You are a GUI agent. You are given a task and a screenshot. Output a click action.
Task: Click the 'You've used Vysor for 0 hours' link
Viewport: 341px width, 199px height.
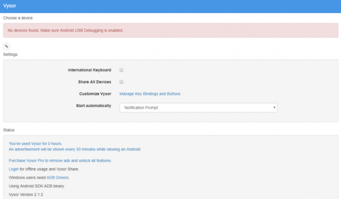click(35, 143)
